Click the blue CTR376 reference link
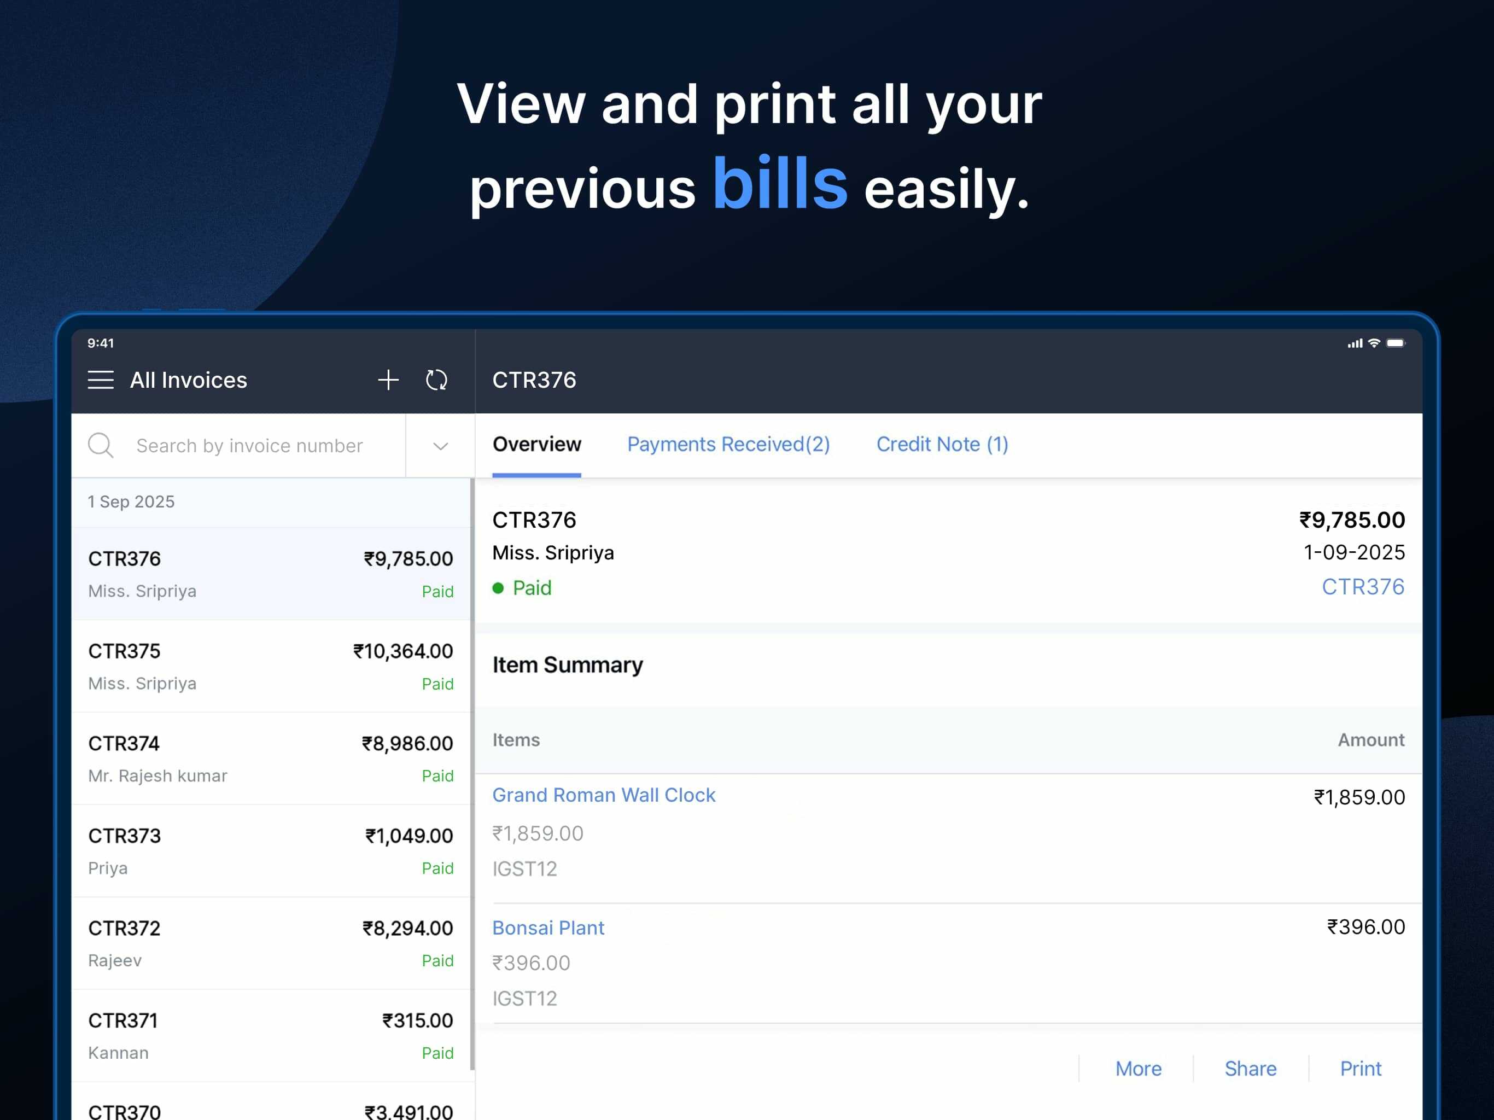1494x1120 pixels. (1362, 587)
